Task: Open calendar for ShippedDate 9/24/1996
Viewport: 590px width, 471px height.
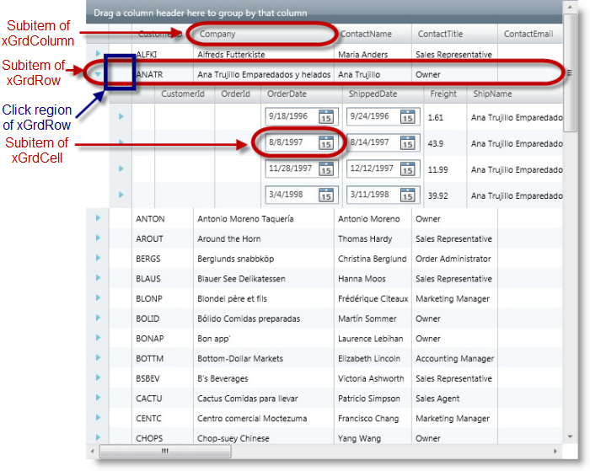Action: [x=407, y=117]
